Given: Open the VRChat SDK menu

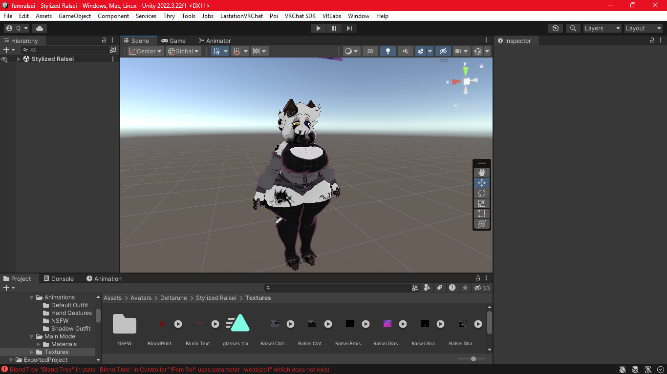Looking at the screenshot, I should (x=300, y=16).
